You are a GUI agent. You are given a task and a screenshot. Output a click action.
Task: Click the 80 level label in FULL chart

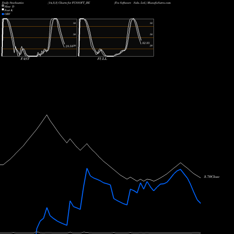pos(151,23)
